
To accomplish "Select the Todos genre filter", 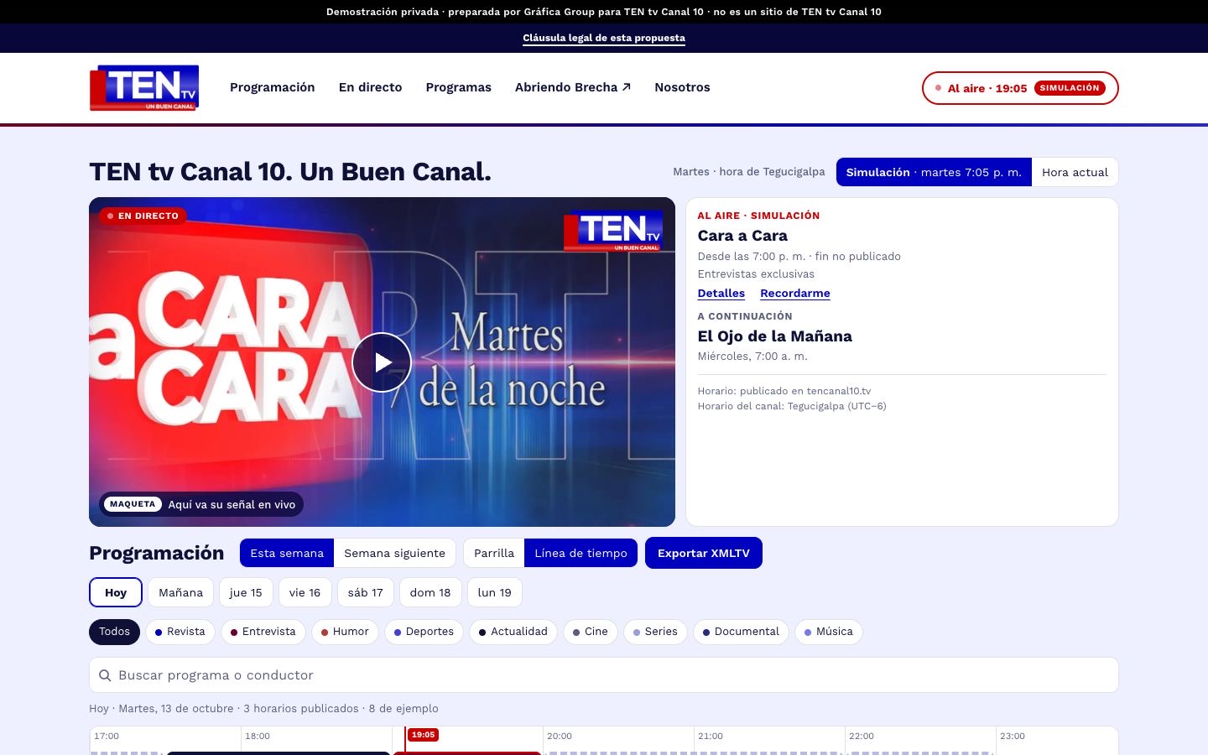I will click(x=114, y=632).
